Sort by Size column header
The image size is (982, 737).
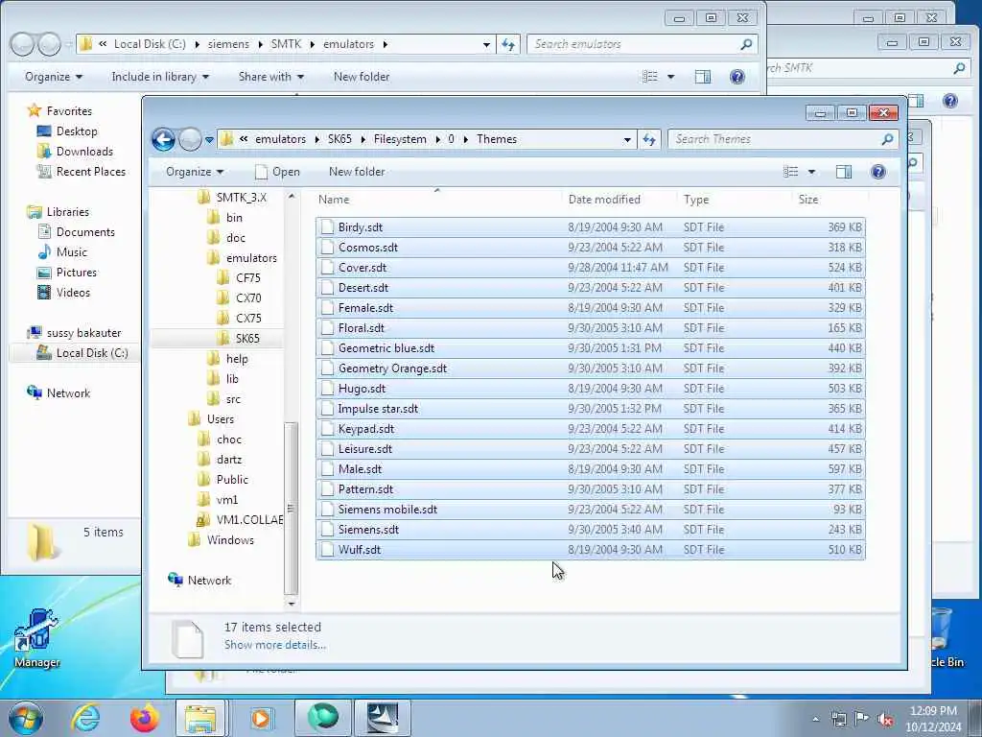[x=830, y=200]
